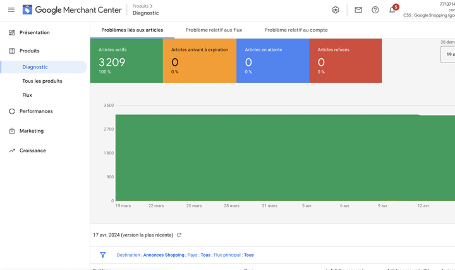This screenshot has width=455, height=270.
Task: Click the 31 mars chart axis label
Action: pyautogui.click(x=270, y=206)
